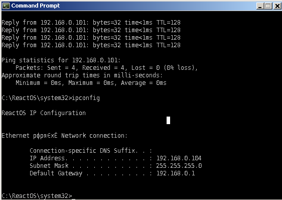Minimize the Command Prompt window
The width and height of the screenshot is (282, 200).
click(x=260, y=6)
